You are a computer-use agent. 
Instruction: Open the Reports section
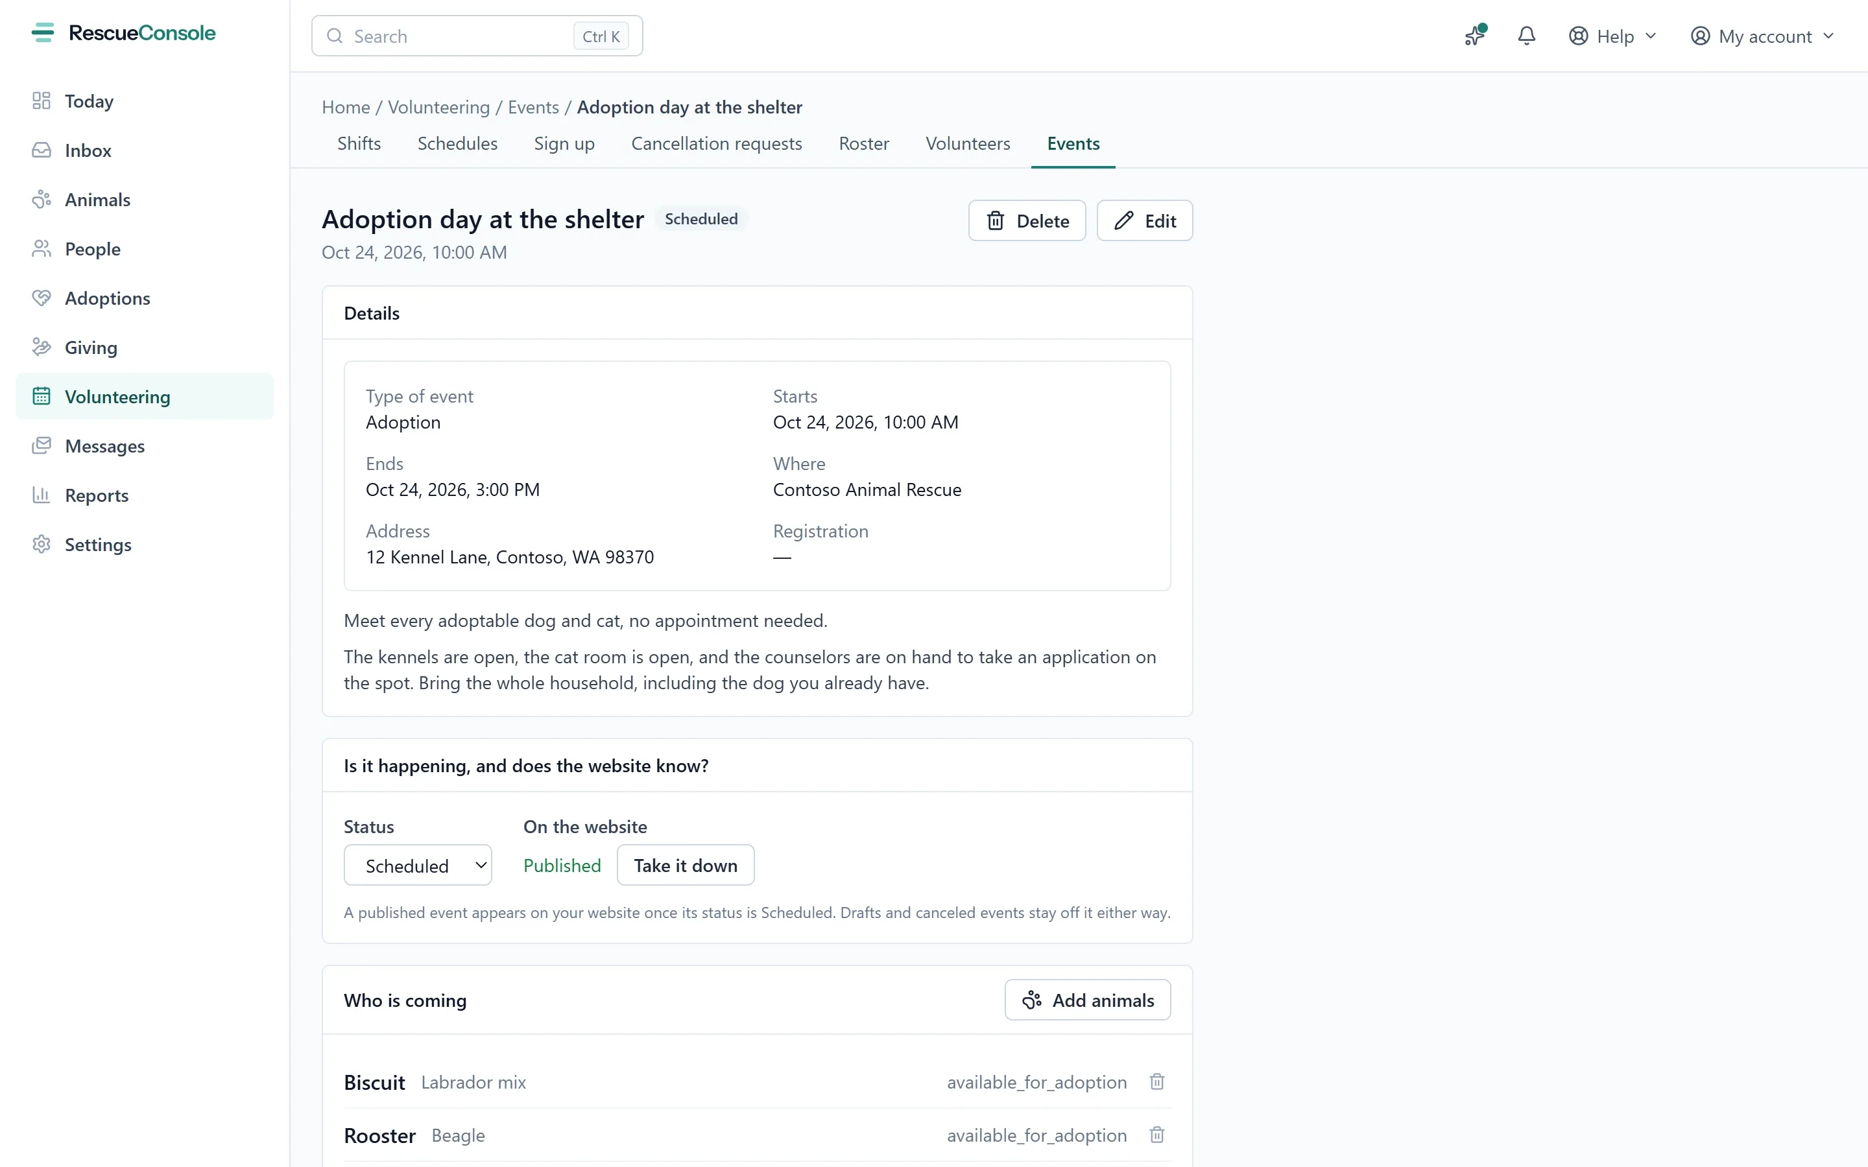pos(145,495)
